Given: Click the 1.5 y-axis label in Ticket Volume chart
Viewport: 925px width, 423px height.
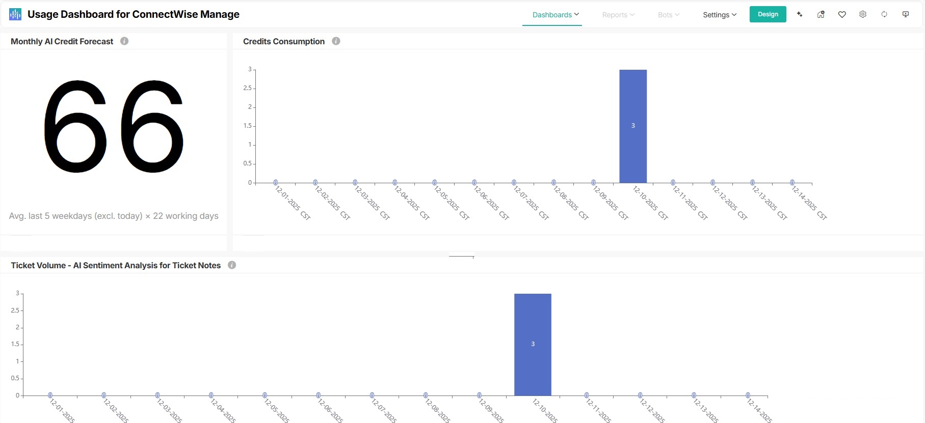Looking at the screenshot, I should click(15, 344).
